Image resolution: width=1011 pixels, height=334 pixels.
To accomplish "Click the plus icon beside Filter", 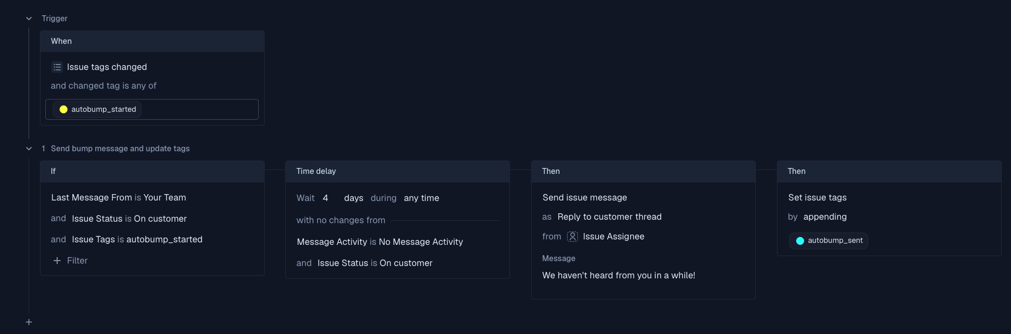I will click(x=57, y=261).
